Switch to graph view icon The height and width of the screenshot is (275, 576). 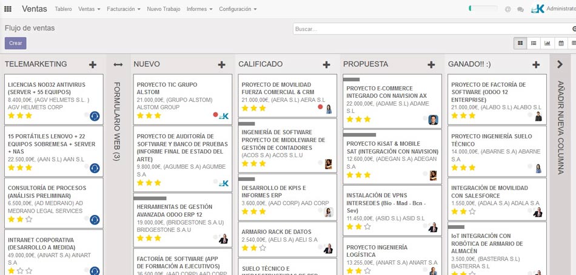(x=548, y=43)
